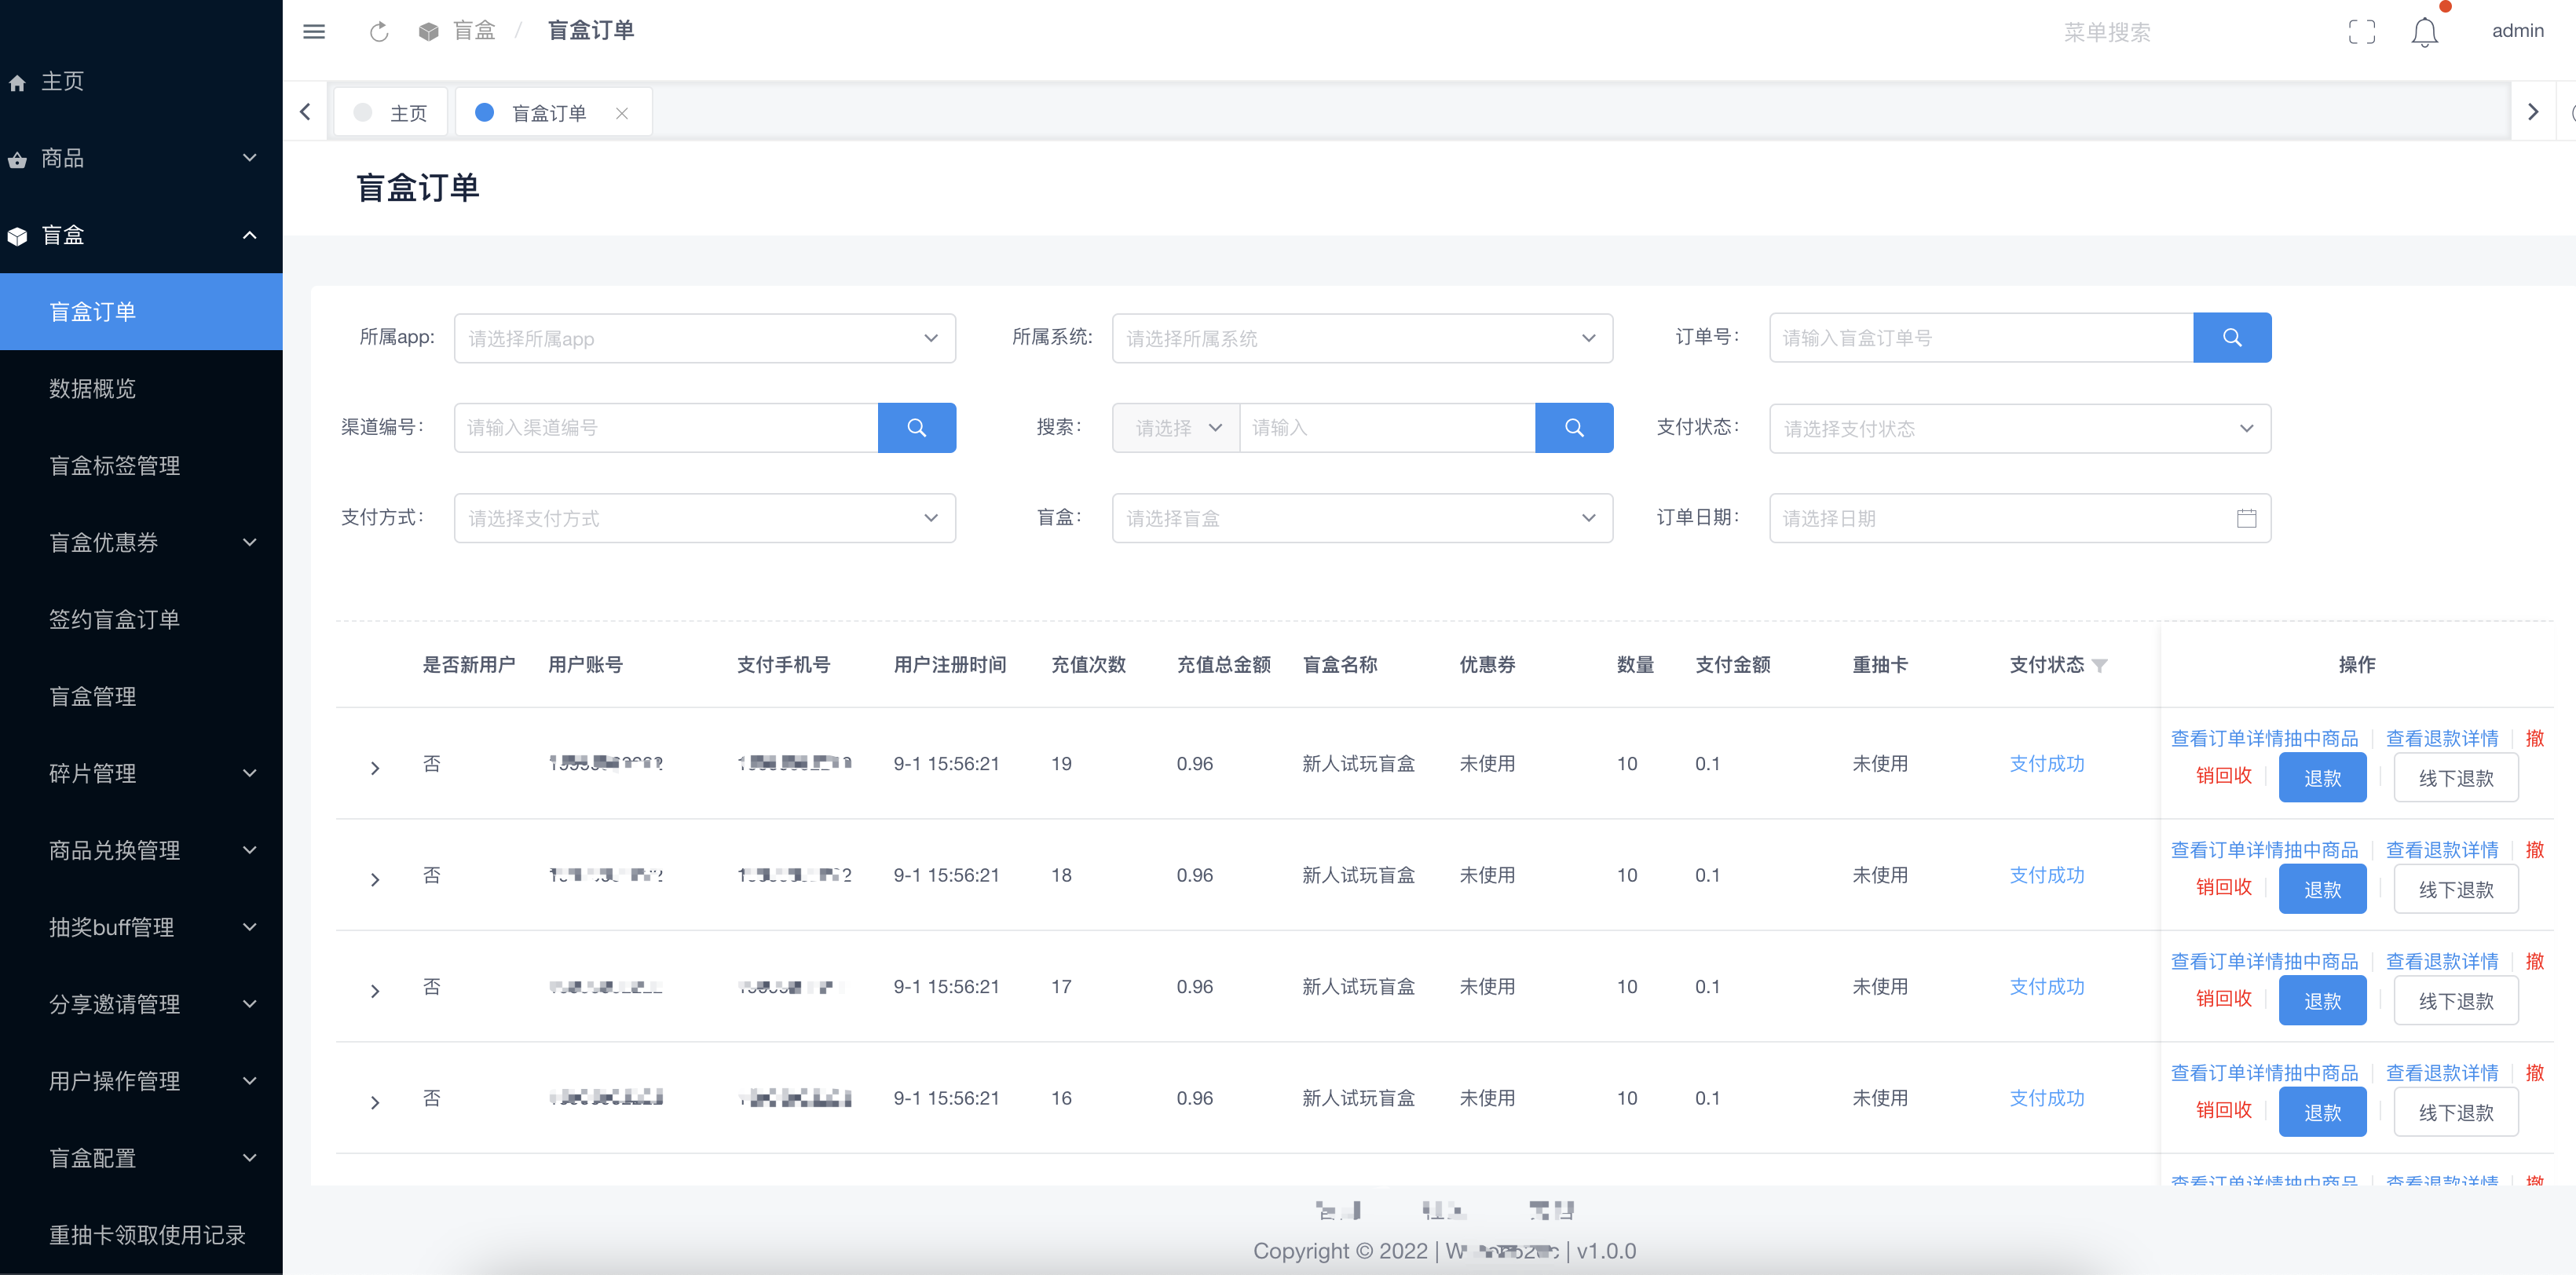Screen dimensions: 2576x1275
Task: Expand the row with 充值次数 18
Action: coord(375,880)
